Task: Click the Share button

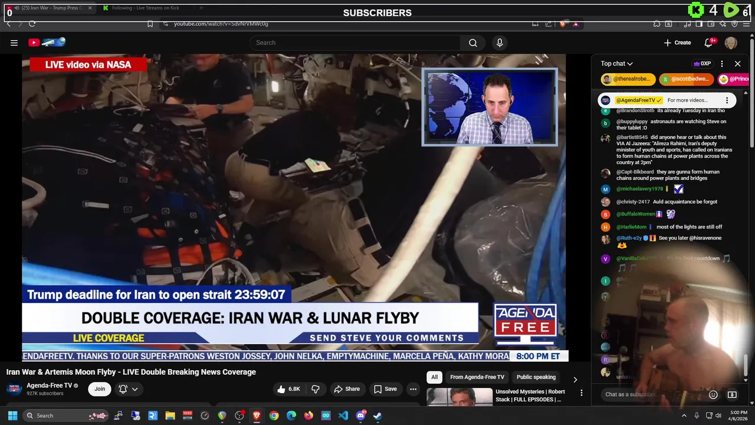Action: [346, 389]
